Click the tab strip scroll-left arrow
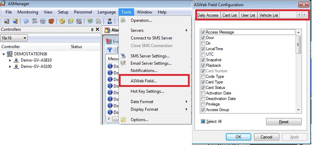Screen dimensions: 312x145 tap(299, 15)
